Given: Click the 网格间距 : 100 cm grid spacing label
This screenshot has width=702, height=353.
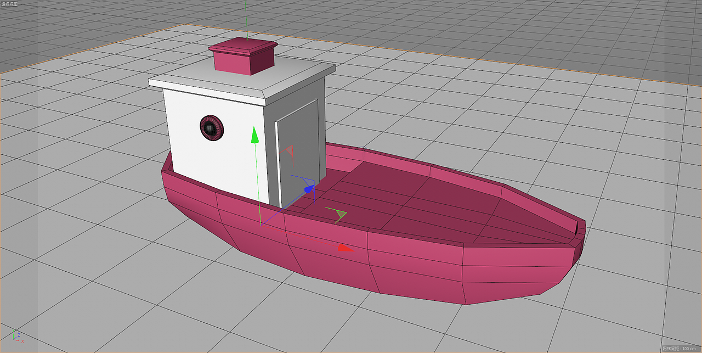Looking at the screenshot, I should point(681,349).
